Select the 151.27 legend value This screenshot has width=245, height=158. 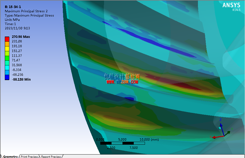click(17, 51)
